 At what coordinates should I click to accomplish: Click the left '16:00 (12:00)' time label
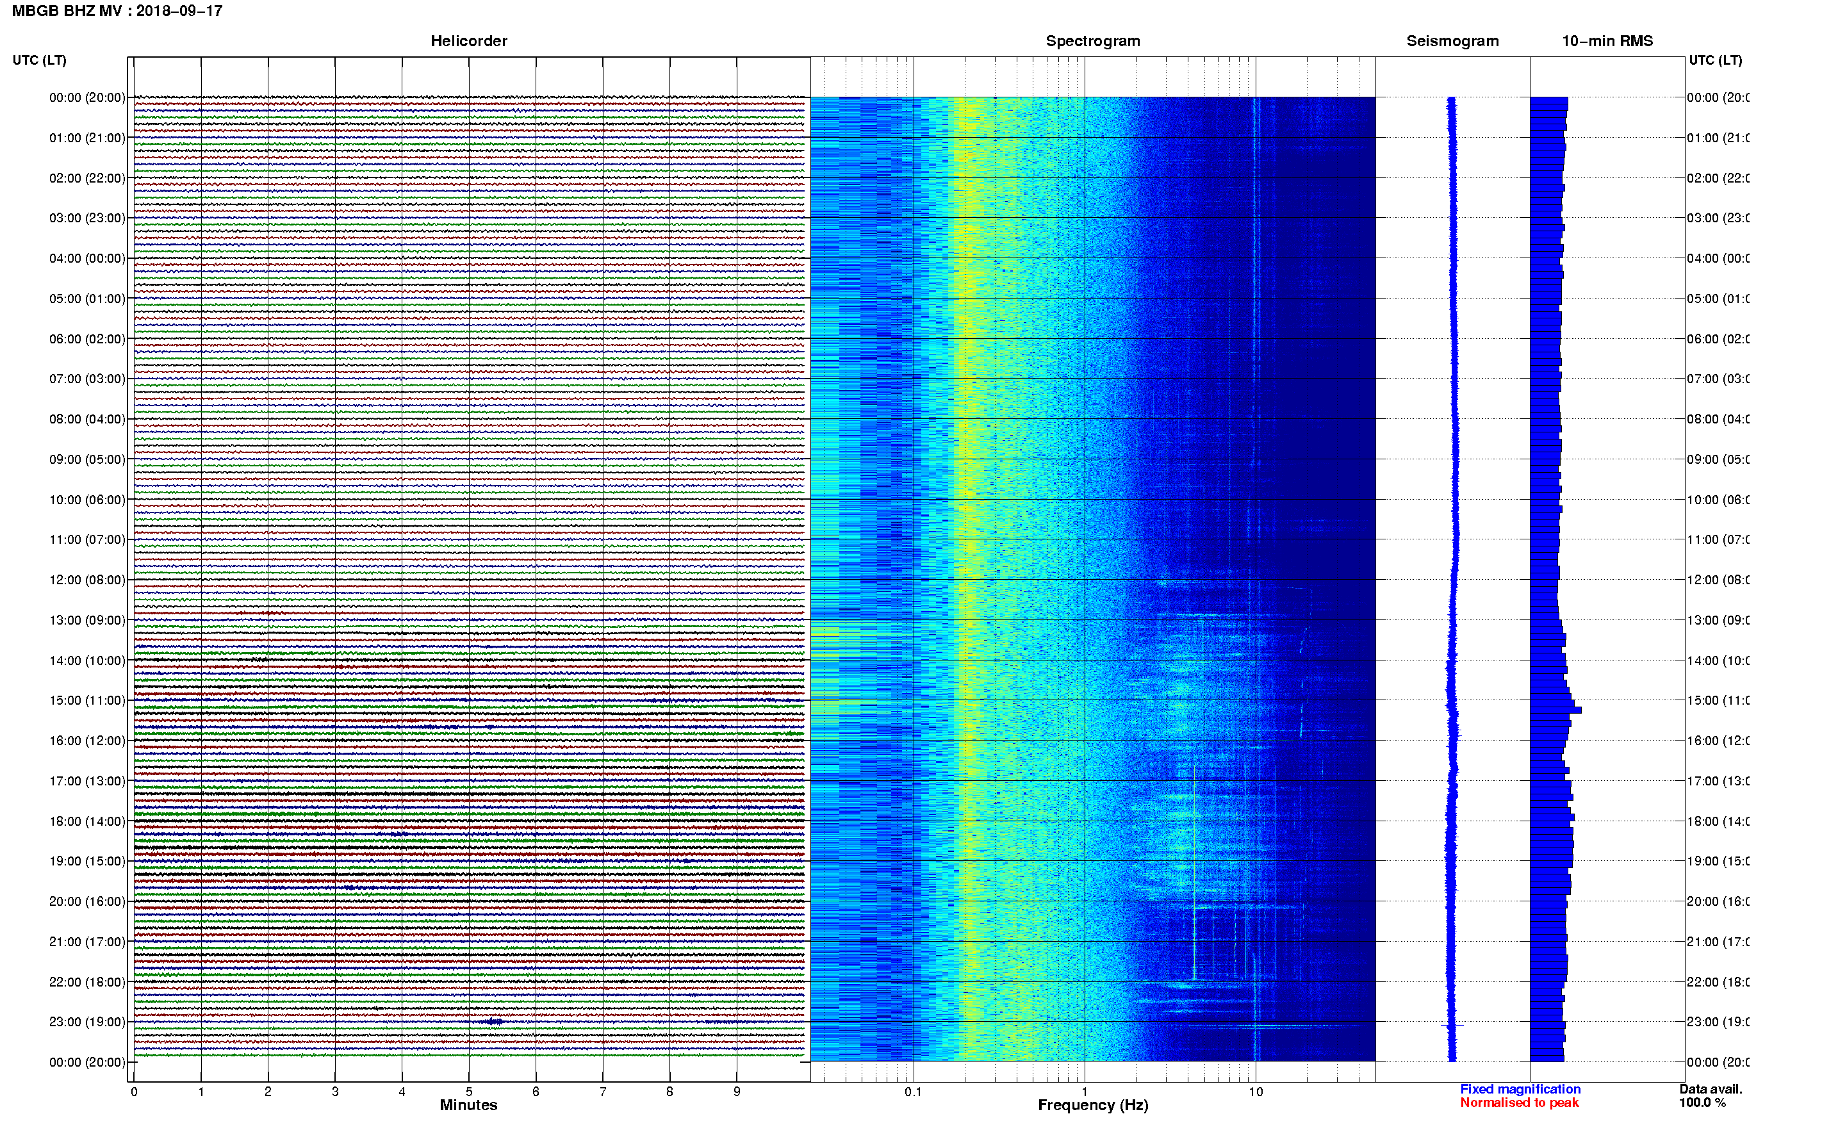(x=87, y=741)
